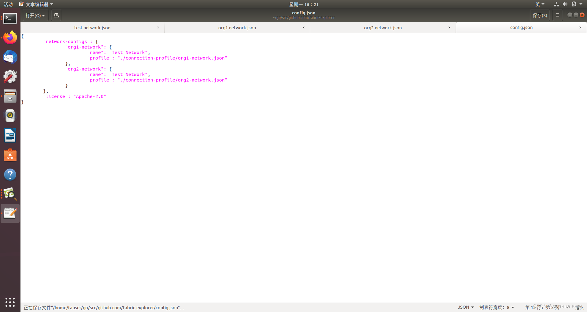Launch Firefox from the dock
This screenshot has height=312, width=587.
click(10, 38)
